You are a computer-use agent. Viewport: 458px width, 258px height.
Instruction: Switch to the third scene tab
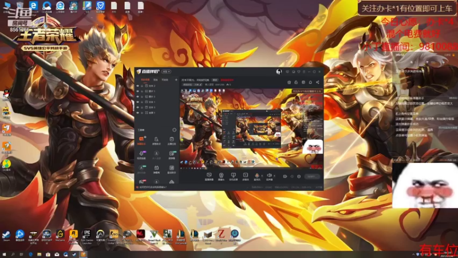pos(165,80)
